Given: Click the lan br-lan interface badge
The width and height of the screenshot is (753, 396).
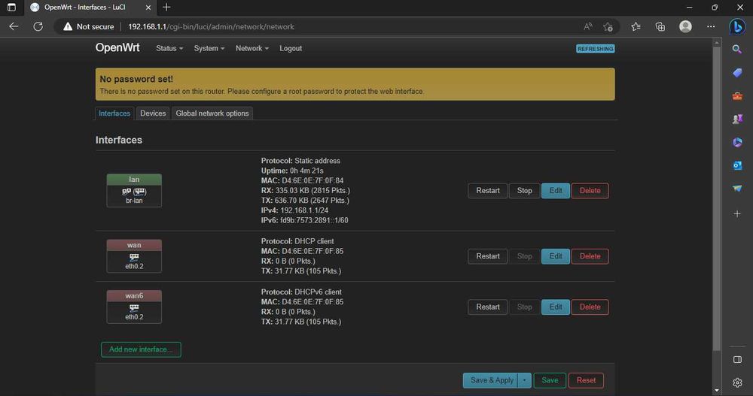Looking at the screenshot, I should click(134, 190).
